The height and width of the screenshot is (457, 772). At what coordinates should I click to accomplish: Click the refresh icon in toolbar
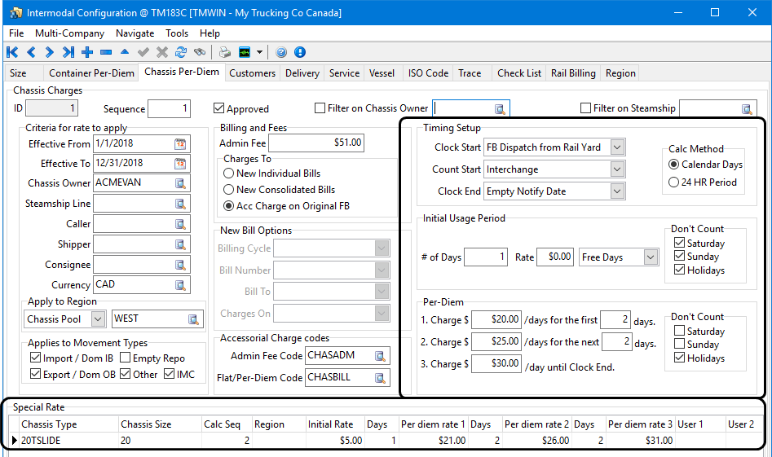point(181,52)
